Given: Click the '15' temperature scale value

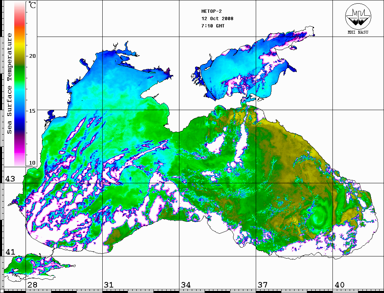Looking at the screenshot, I should point(32,111).
